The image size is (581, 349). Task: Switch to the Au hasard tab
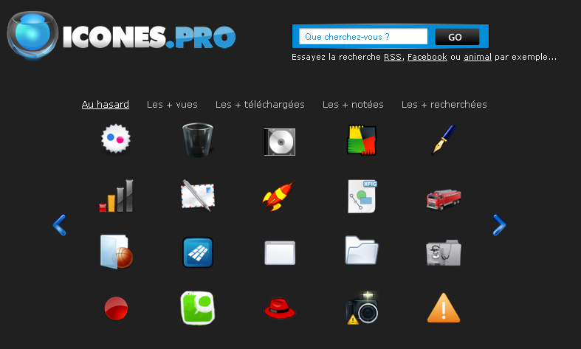106,105
